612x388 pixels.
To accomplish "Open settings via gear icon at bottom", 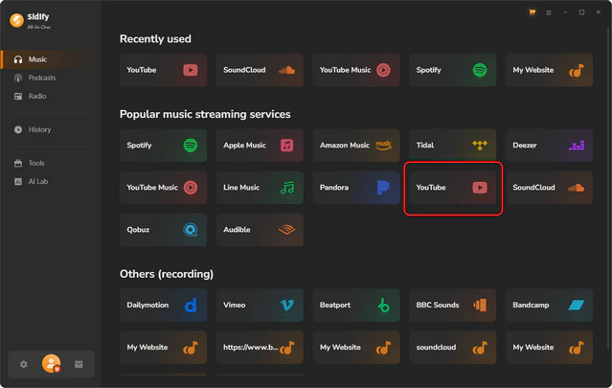I will 23,364.
